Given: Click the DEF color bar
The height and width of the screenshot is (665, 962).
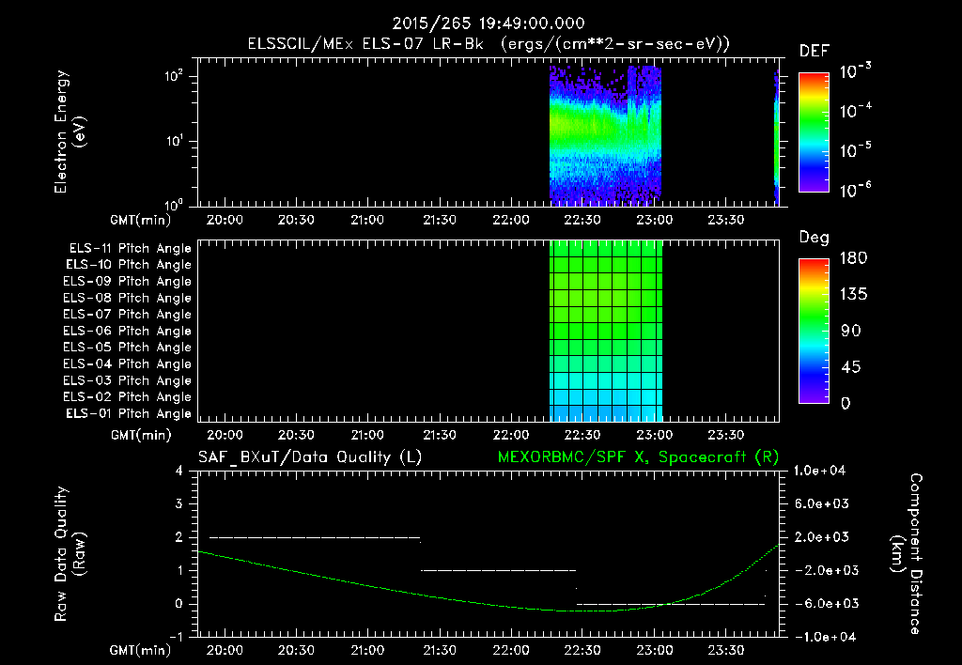Looking at the screenshot, I should tap(814, 132).
